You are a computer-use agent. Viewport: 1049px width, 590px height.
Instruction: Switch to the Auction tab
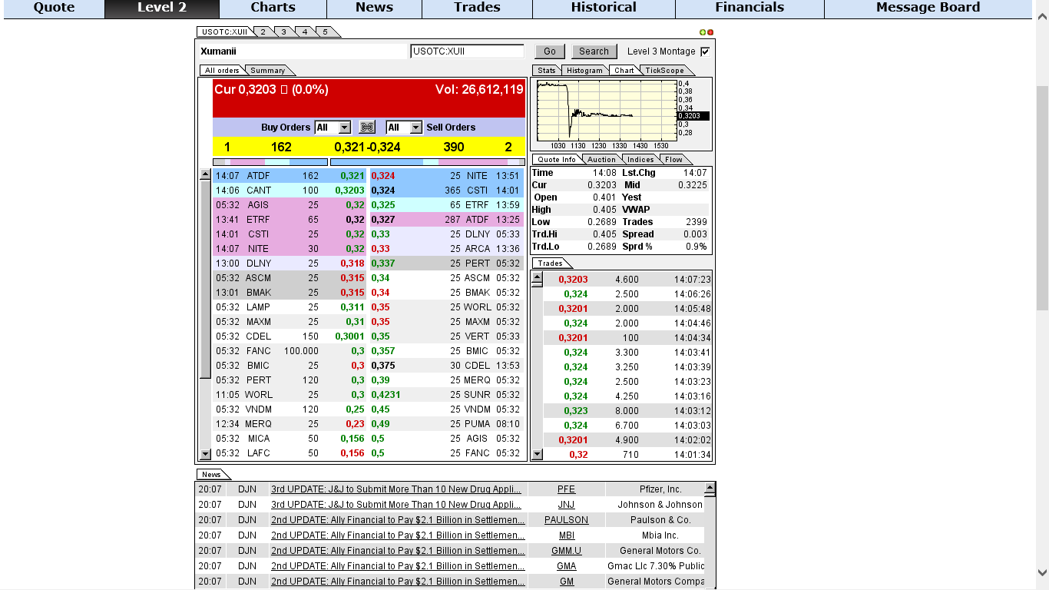[601, 159]
